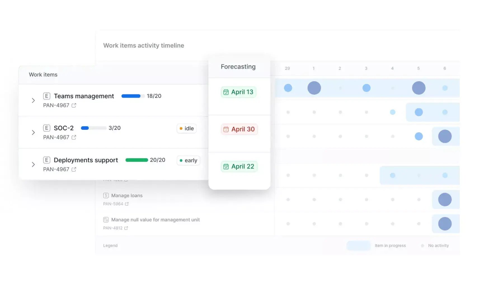Expand the Teams management work item
Screen dimensions: 491x282
pyautogui.click(x=33, y=100)
